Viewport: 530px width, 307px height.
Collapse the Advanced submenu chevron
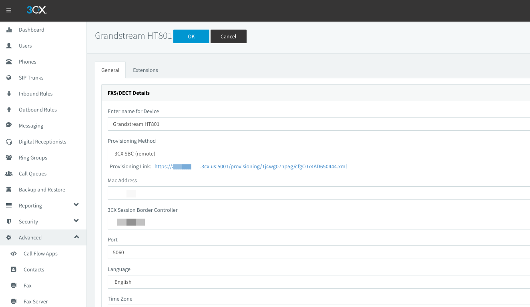(76, 237)
